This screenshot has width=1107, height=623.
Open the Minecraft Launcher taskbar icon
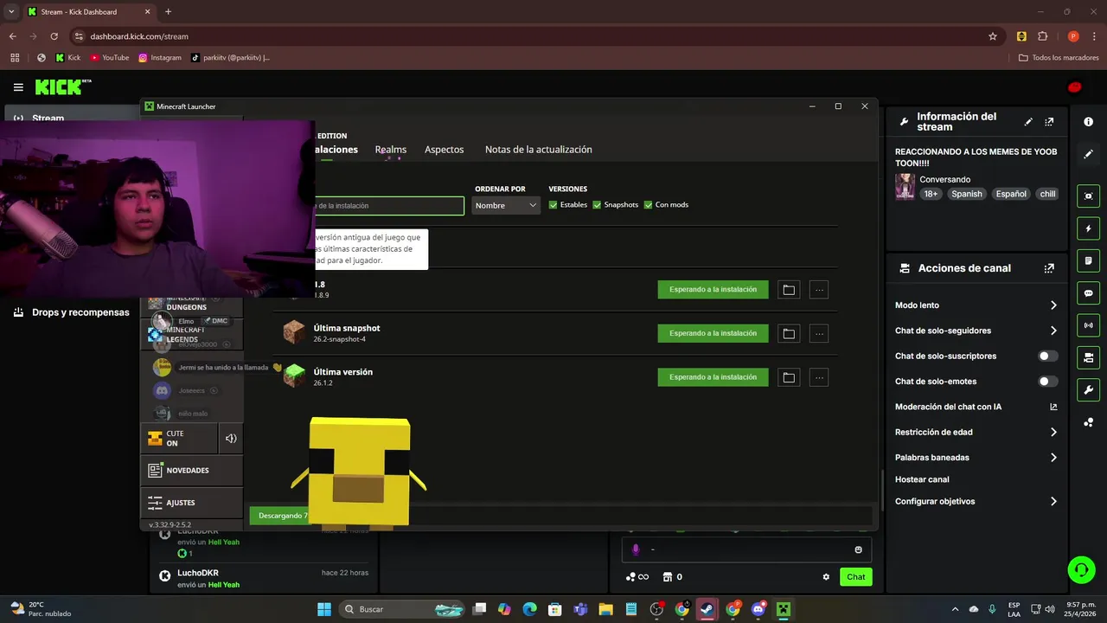(x=783, y=609)
